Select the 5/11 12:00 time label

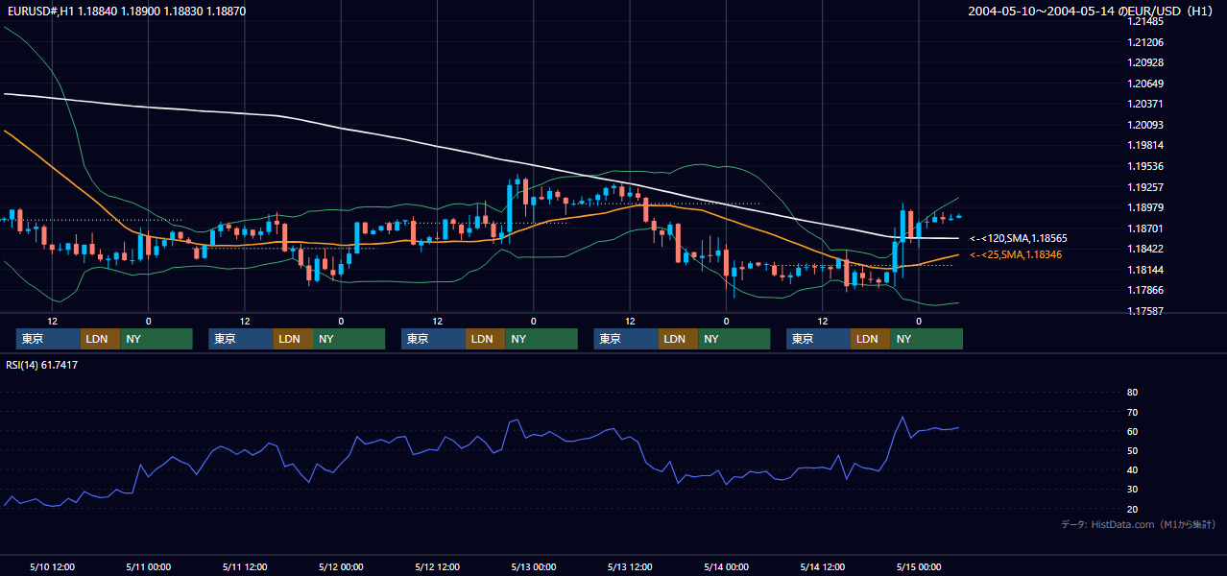point(245,566)
